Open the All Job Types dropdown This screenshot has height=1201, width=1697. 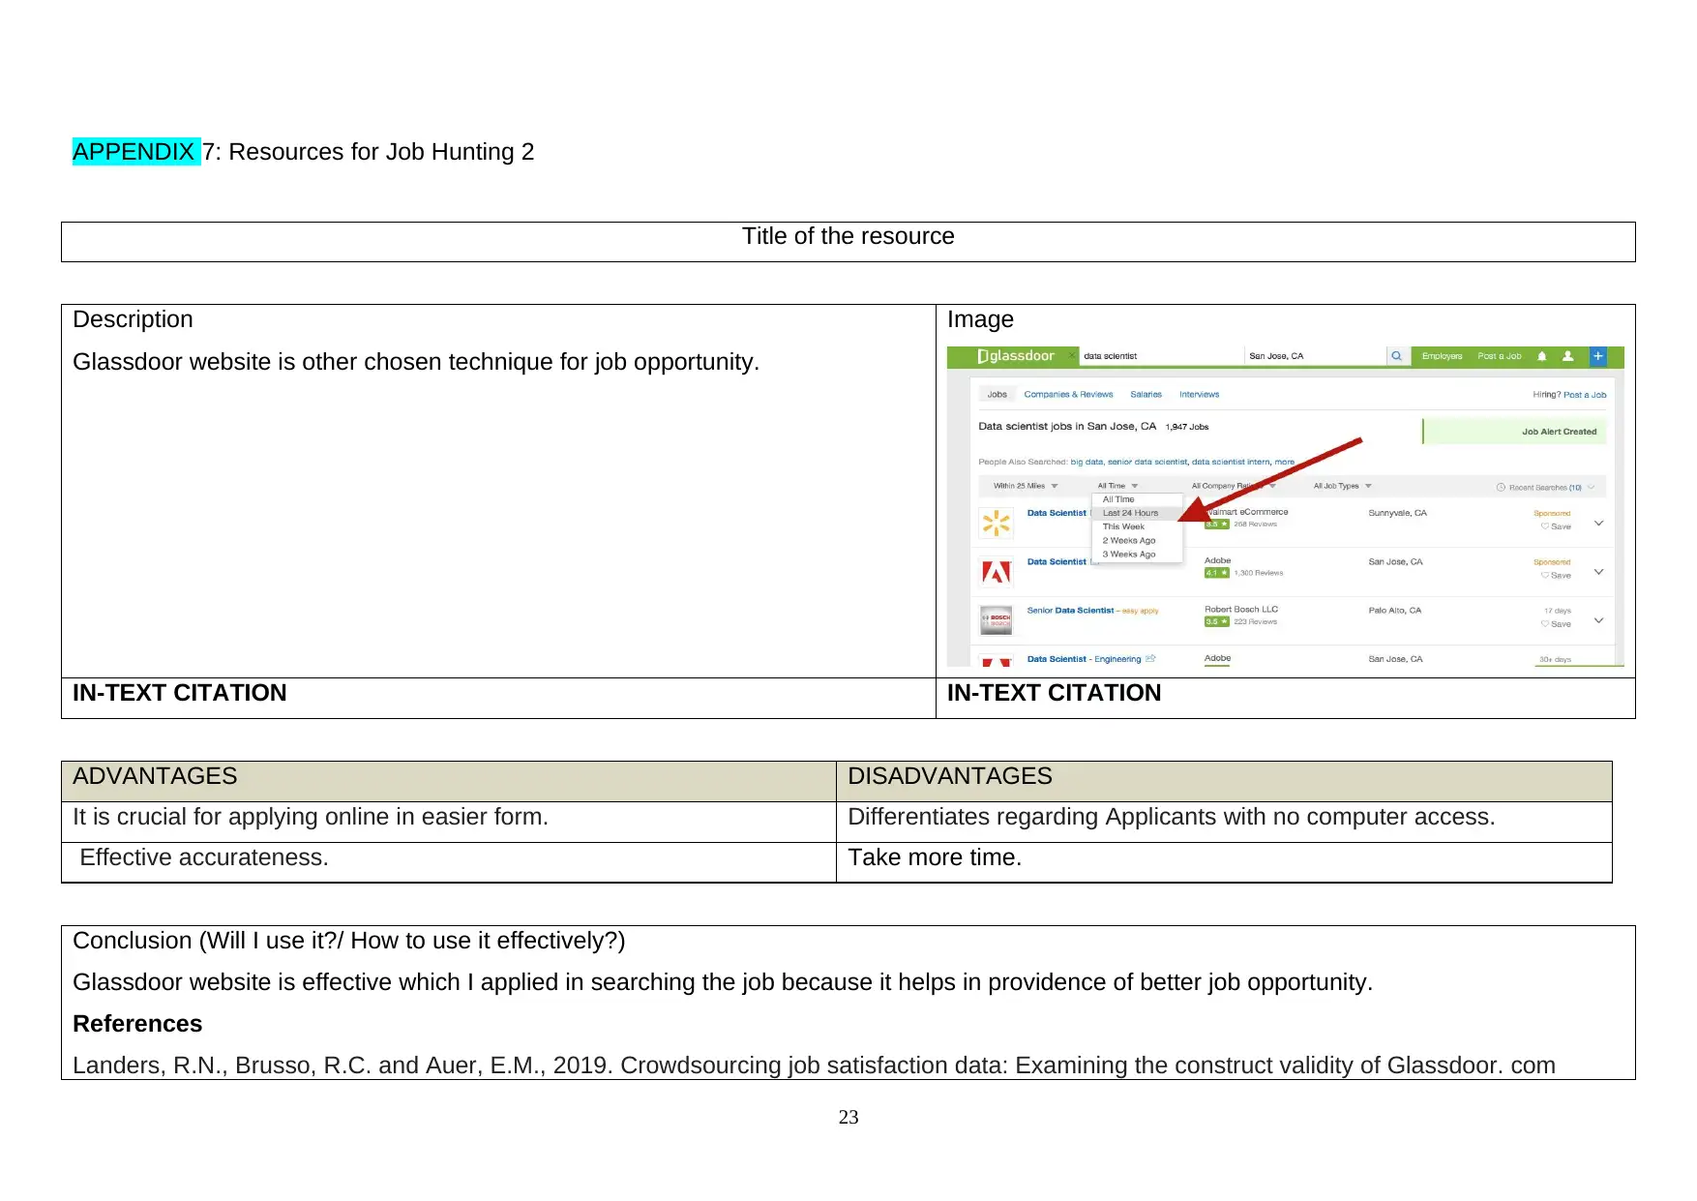pos(1343,486)
